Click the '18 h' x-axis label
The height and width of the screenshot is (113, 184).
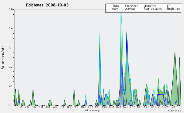click(x=140, y=107)
